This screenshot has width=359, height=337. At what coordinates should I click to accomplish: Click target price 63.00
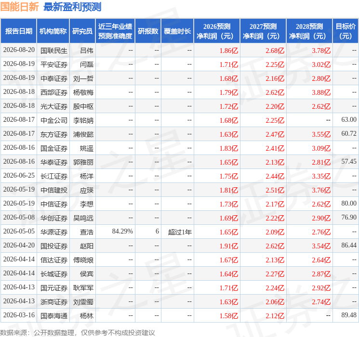pos(349,120)
